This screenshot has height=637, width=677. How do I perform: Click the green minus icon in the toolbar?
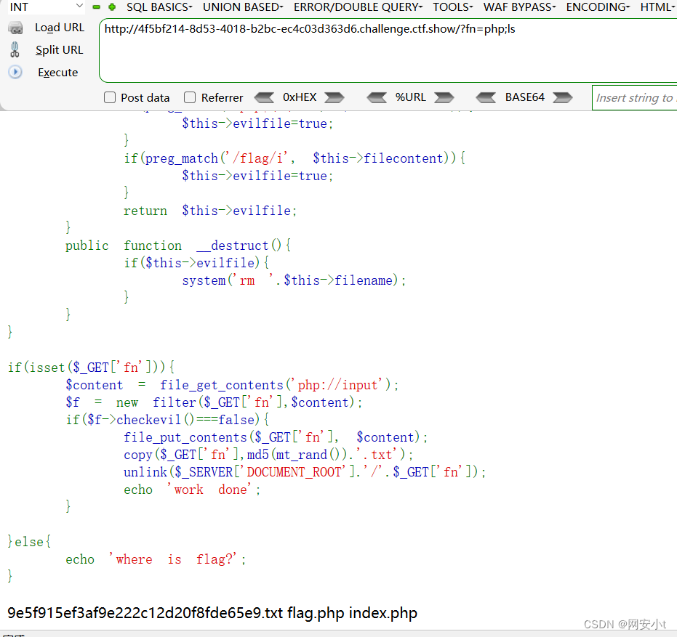[96, 7]
